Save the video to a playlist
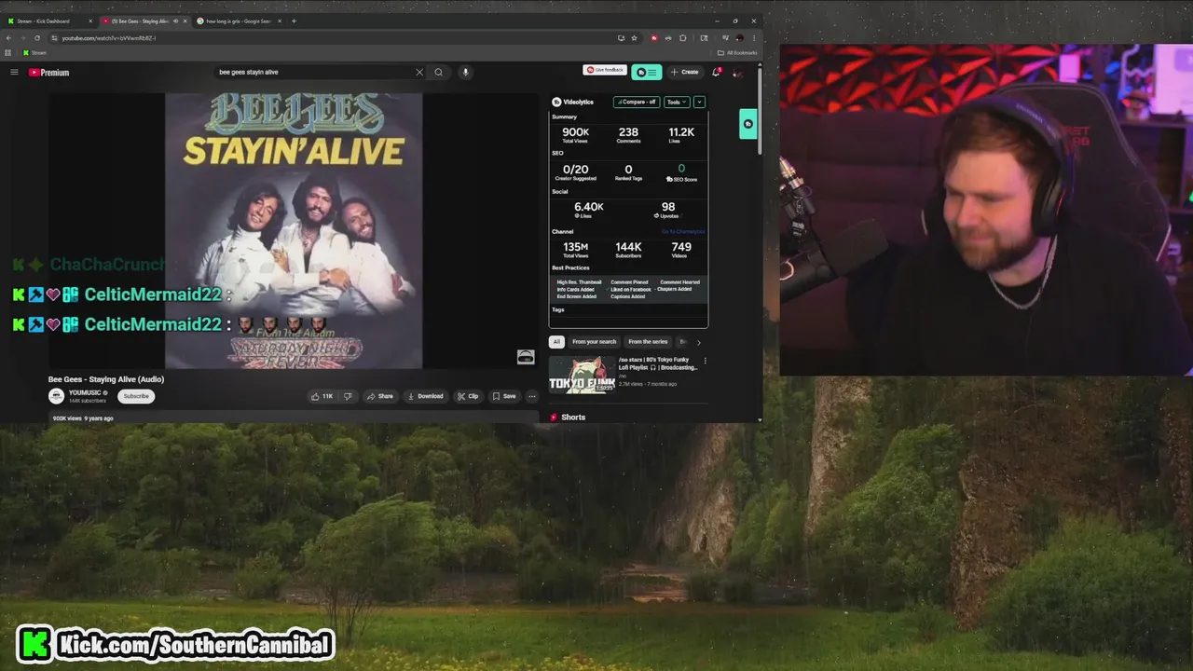This screenshot has width=1193, height=671. (504, 396)
